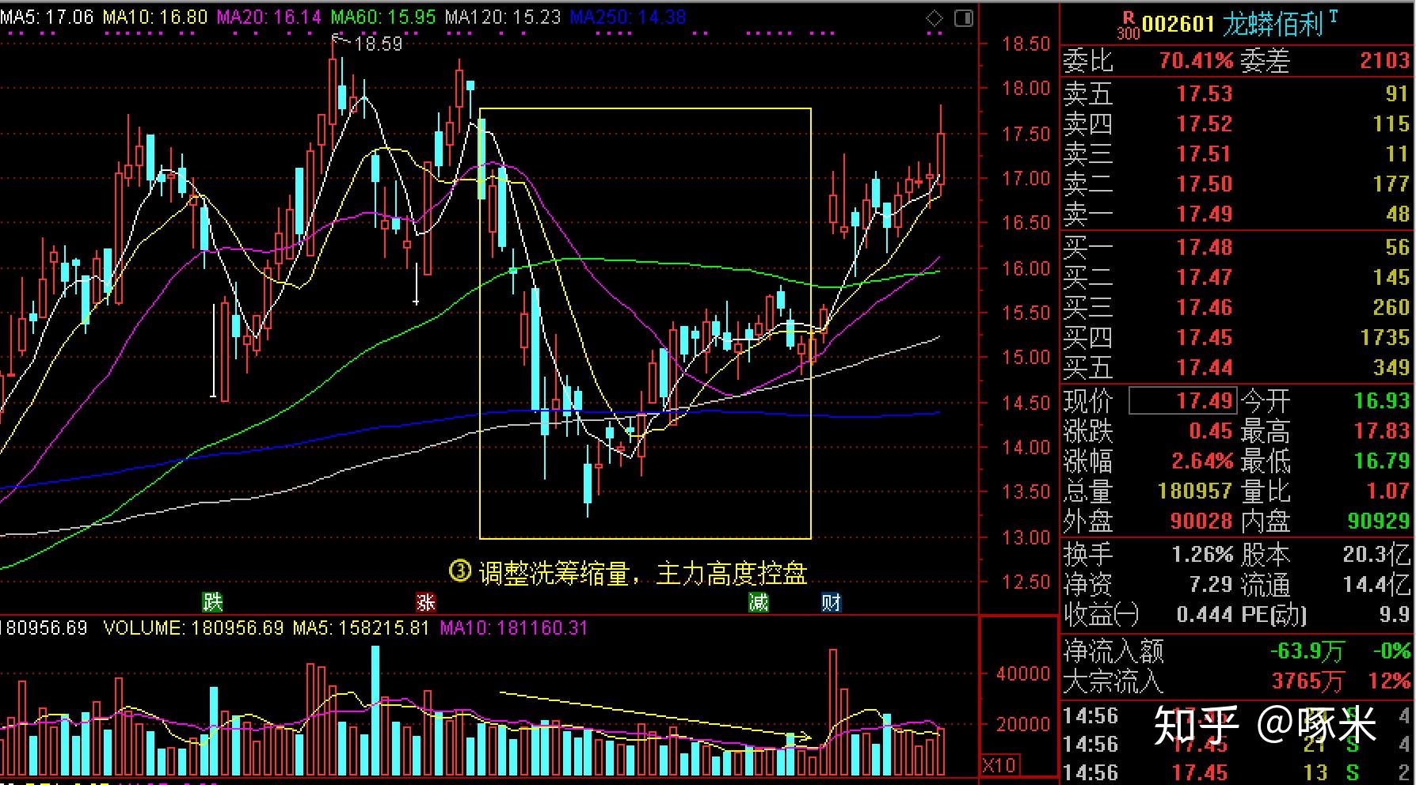Viewport: 1416px width, 785px height.
Task: Click the MA120: 15.23 indicator label
Action: 503,17
